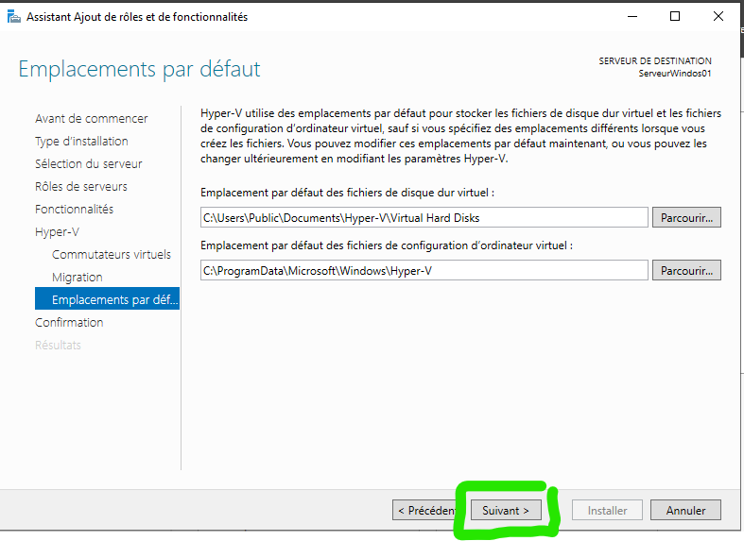Jump to the Rôles de serveurs page

tap(80, 186)
